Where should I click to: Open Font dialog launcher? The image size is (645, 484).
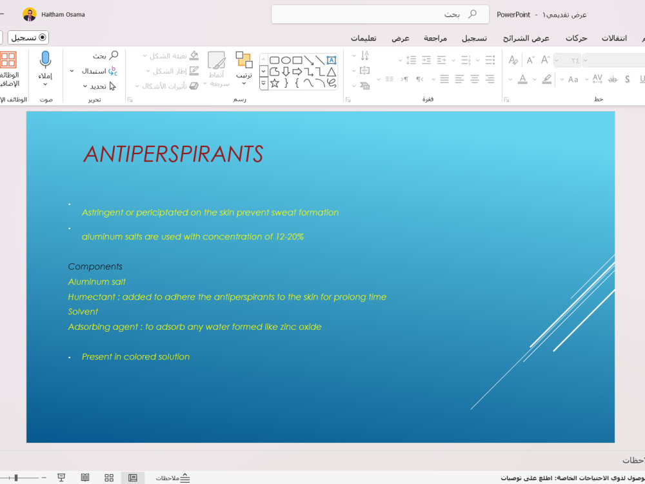pos(506,99)
